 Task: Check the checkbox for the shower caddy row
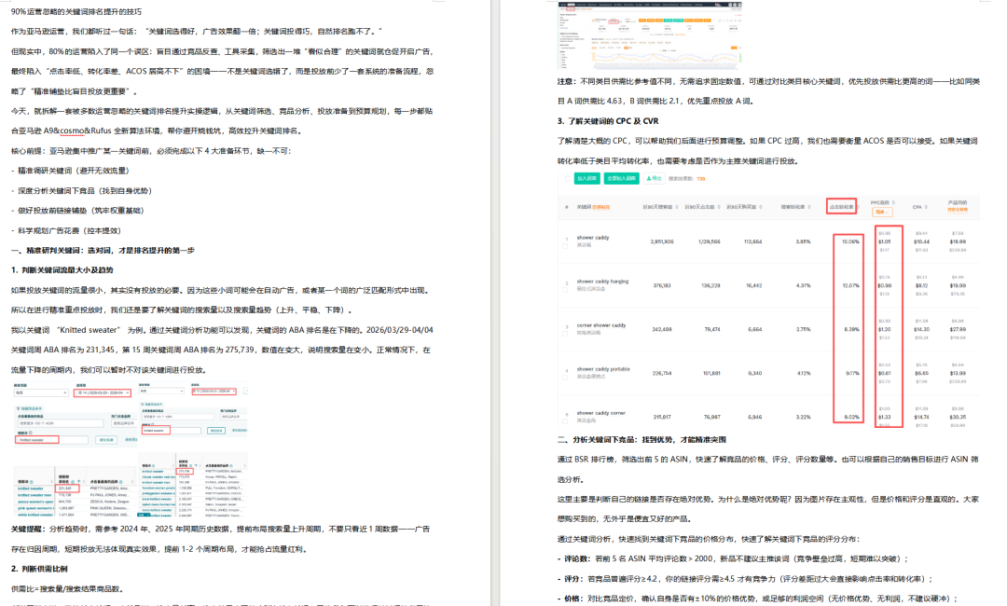pos(565,246)
